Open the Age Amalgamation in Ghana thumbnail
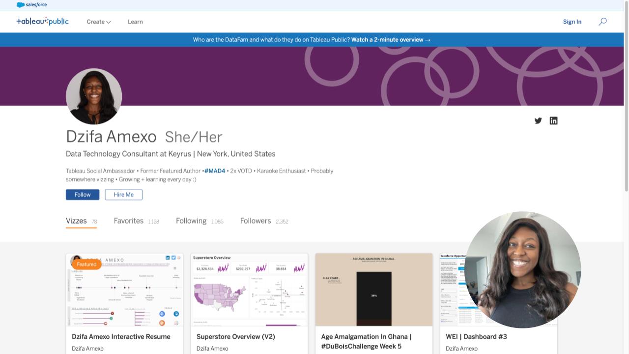The image size is (629, 354). tap(373, 290)
